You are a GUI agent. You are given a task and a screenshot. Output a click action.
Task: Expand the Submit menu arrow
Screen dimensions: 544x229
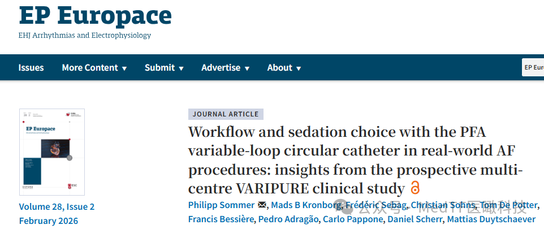pos(181,68)
